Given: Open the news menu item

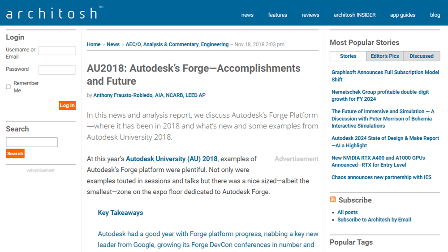Looking at the screenshot, I should tap(247, 15).
